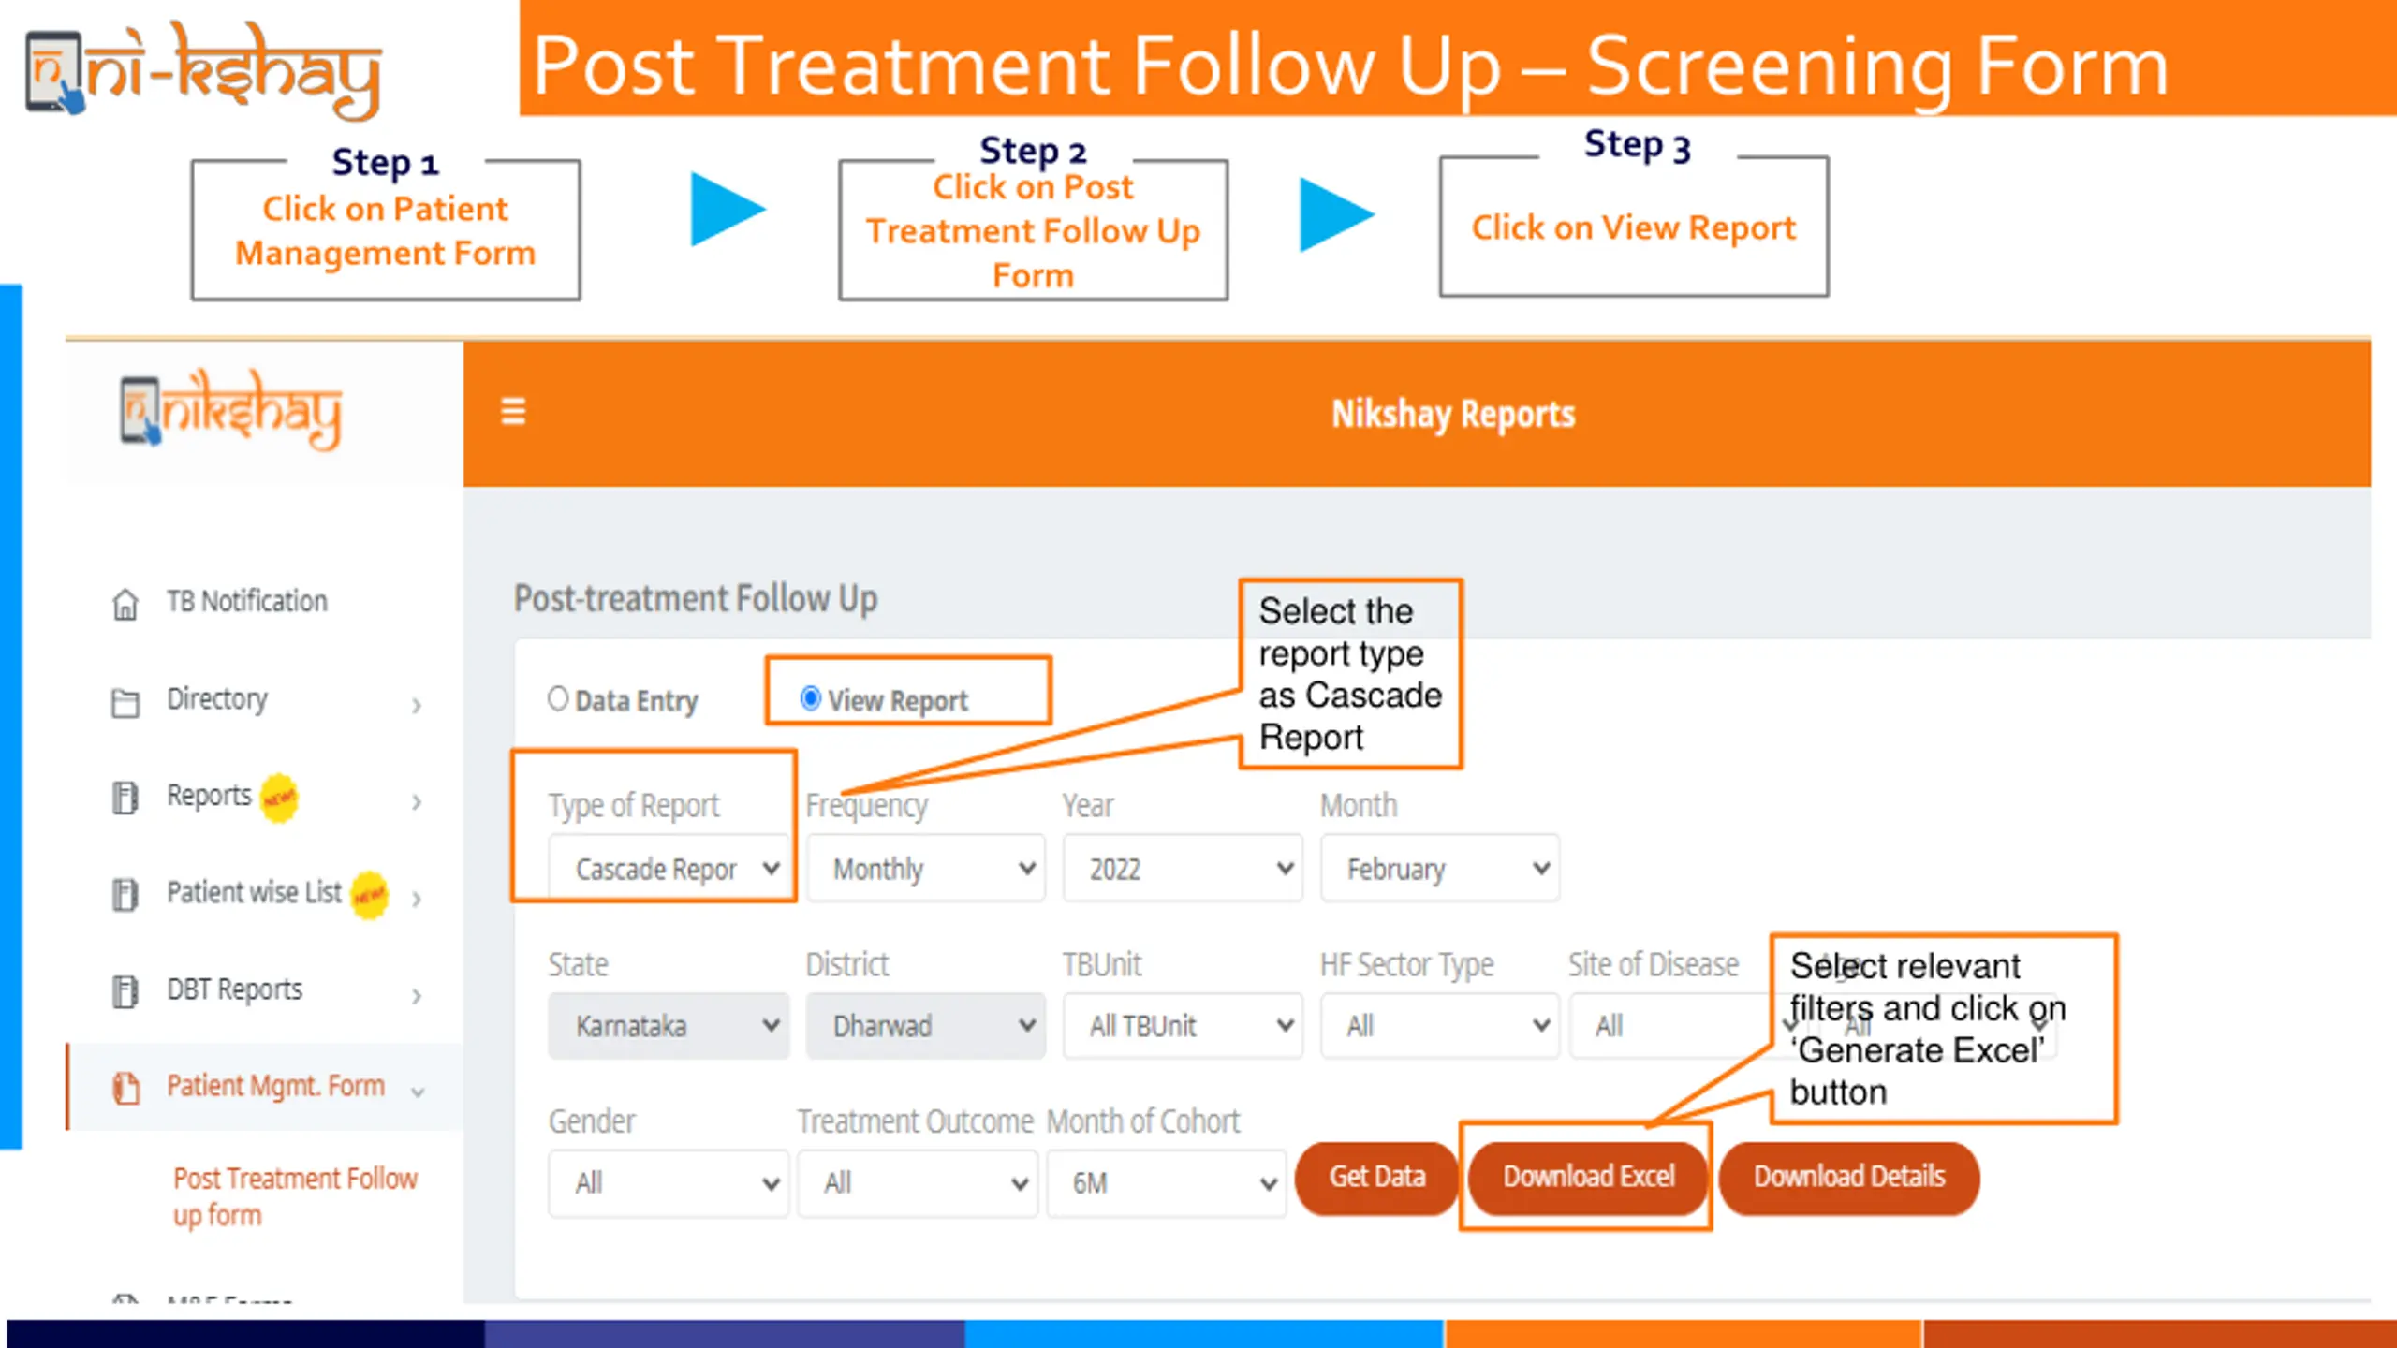
Task: Select the View Report radio button
Action: 811,698
